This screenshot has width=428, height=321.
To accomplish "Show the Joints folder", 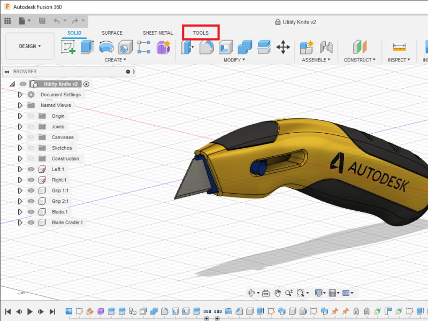I will point(31,127).
